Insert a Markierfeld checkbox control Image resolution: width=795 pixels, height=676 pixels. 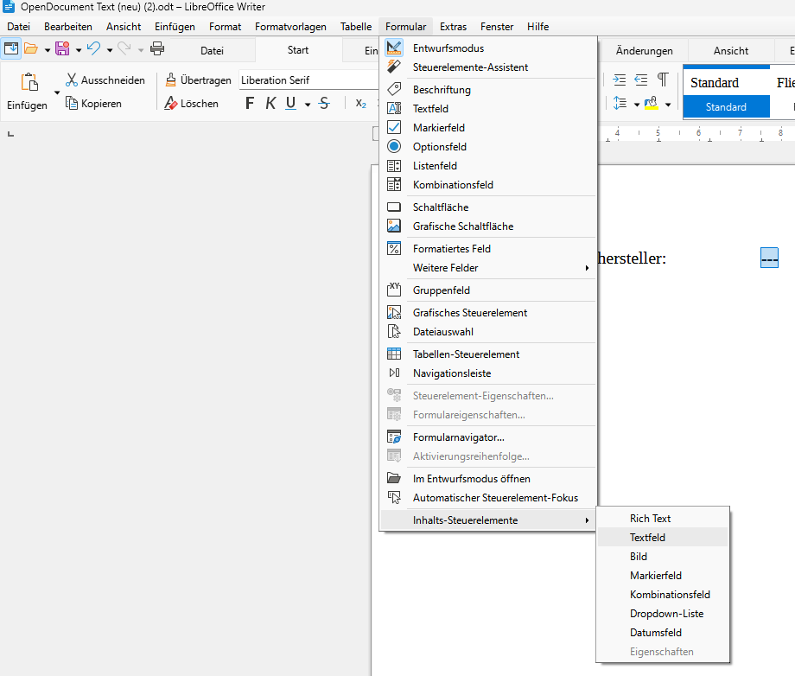[438, 128]
